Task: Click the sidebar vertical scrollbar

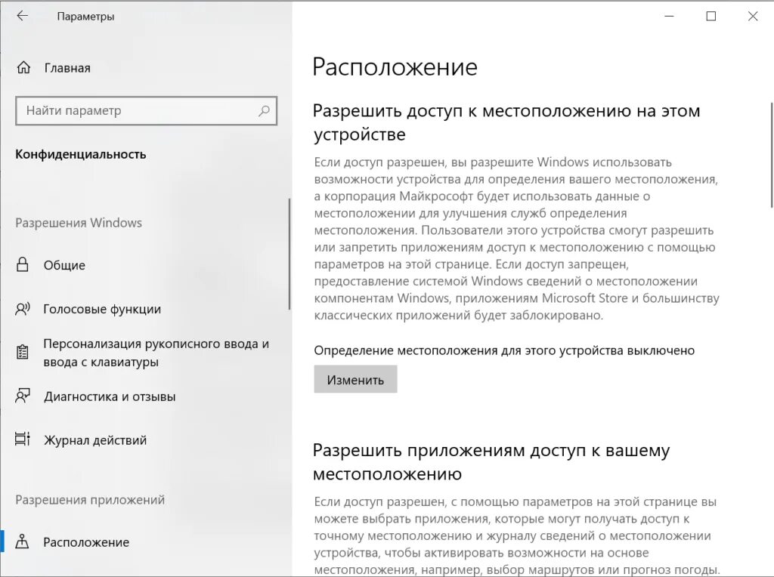Action: point(289,254)
